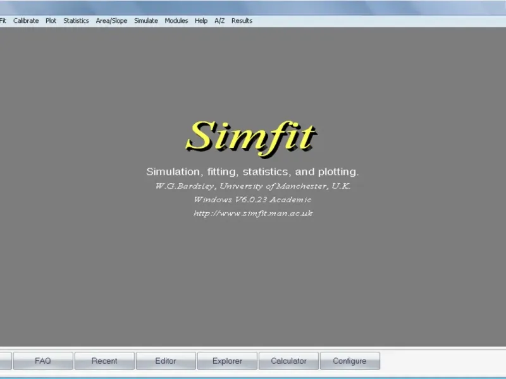Open the Area/Slope menu
The height and width of the screenshot is (379, 506).
pos(111,21)
